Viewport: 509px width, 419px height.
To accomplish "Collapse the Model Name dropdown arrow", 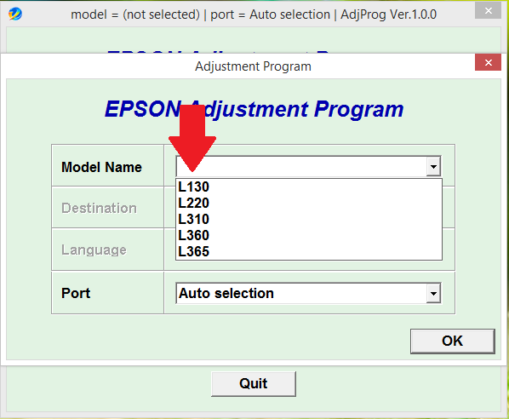I will [x=433, y=167].
